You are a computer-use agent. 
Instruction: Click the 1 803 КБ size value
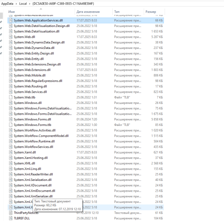[x=157, y=70]
